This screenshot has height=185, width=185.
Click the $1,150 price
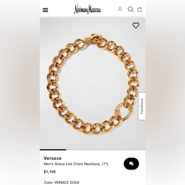pos(49,172)
